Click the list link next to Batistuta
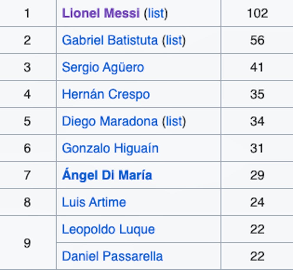 click(x=174, y=40)
